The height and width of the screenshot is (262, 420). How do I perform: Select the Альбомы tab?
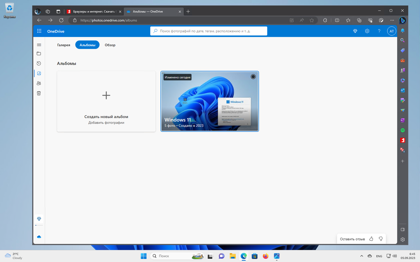pos(87,45)
